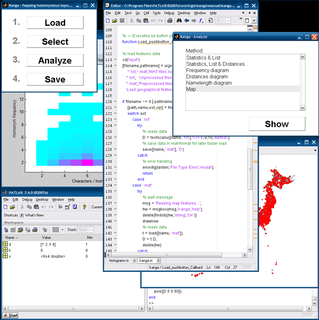Open the Editor layout dropdown arrow
Viewport: 319px width, 320px height.
tap(254, 21)
